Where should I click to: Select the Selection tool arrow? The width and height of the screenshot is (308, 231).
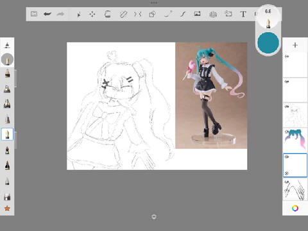(x=79, y=14)
